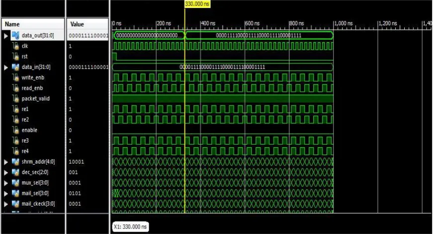This screenshot has width=434, height=234.
Task: Click the re2 signal icon
Action: tap(15, 119)
